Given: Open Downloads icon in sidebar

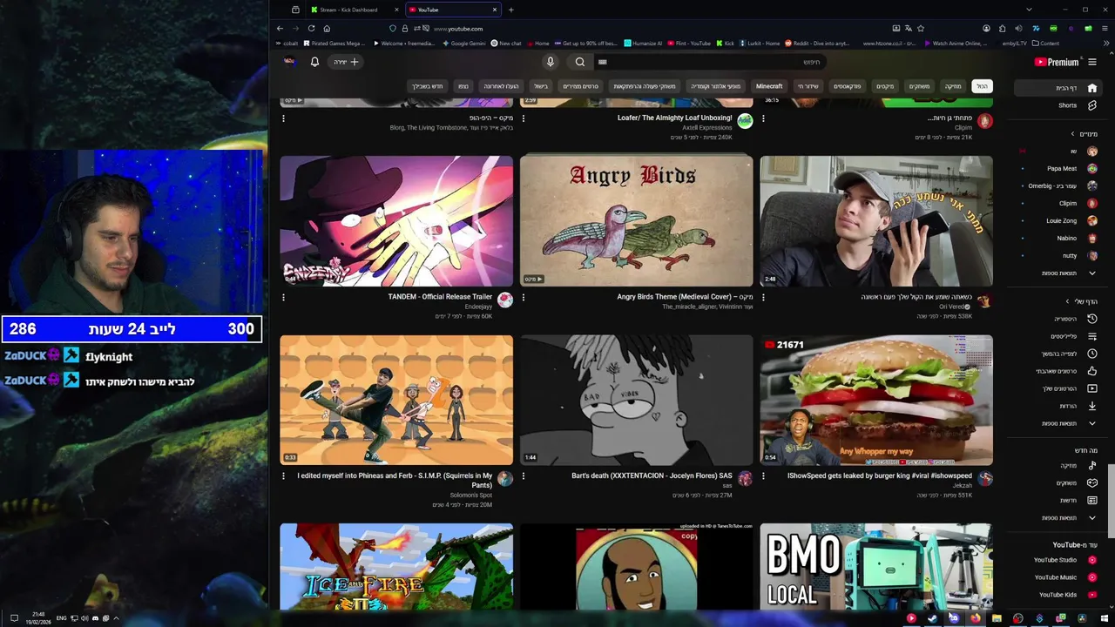Looking at the screenshot, I should (x=1092, y=406).
